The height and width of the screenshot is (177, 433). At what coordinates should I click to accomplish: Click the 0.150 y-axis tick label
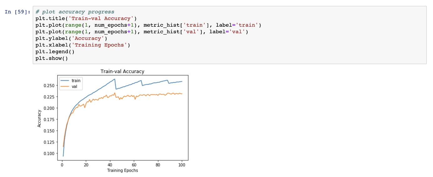pyautogui.click(x=49, y=131)
